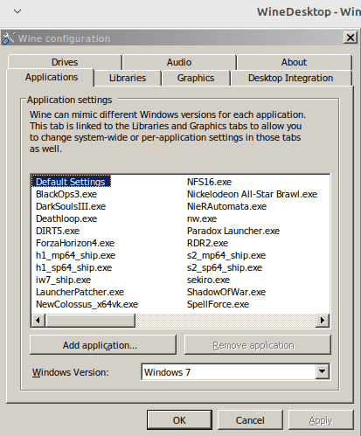Click the Add application button

103,345
